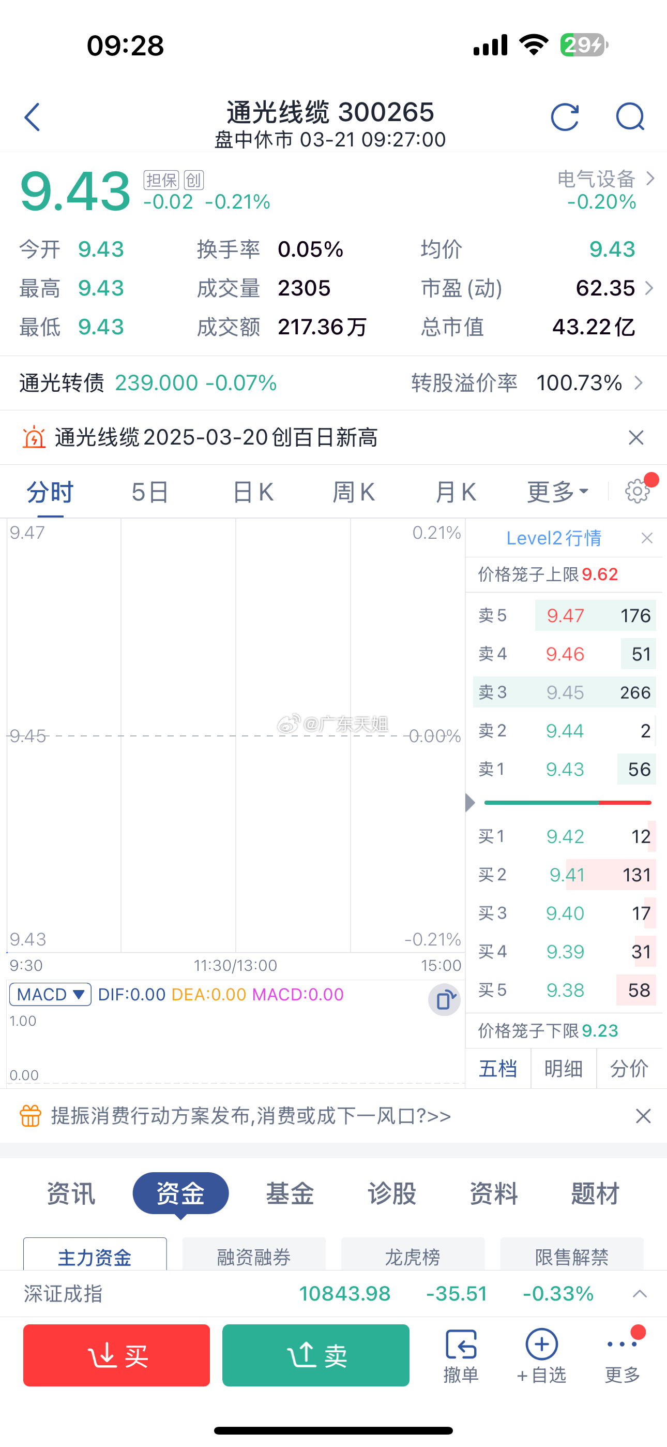Open the 题材 section tab
The width and height of the screenshot is (667, 1447).
point(595,1193)
